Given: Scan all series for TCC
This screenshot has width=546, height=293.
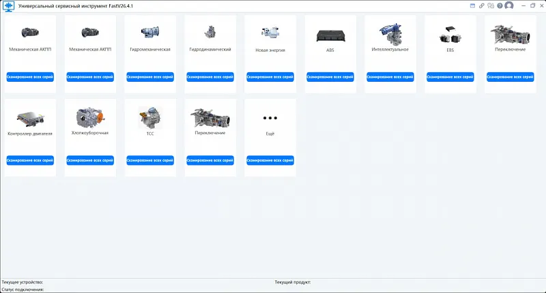Looking at the screenshot, I should coord(150,160).
